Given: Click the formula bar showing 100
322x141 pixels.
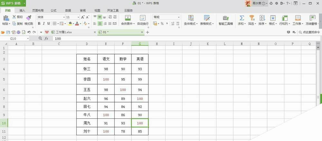Looking at the screenshot, I should tap(186, 38).
